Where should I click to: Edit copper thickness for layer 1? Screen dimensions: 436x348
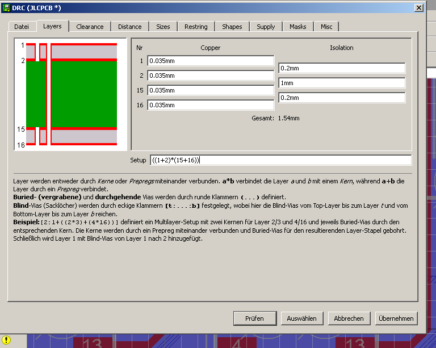pyautogui.click(x=211, y=61)
